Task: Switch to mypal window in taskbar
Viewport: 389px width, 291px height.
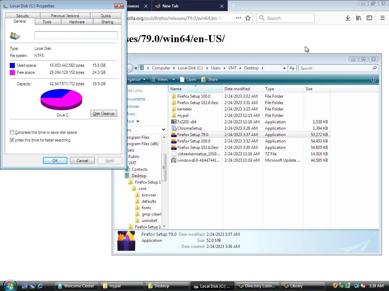Action: point(122,286)
